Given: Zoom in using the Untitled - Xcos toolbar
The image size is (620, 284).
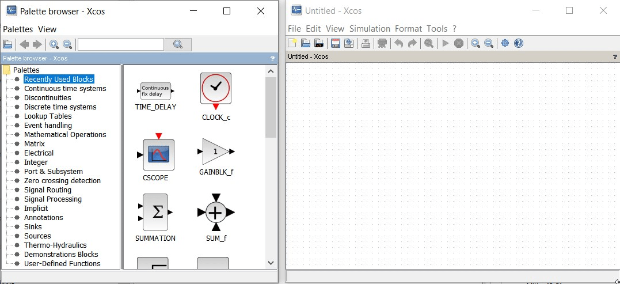Looking at the screenshot, I should [x=476, y=43].
